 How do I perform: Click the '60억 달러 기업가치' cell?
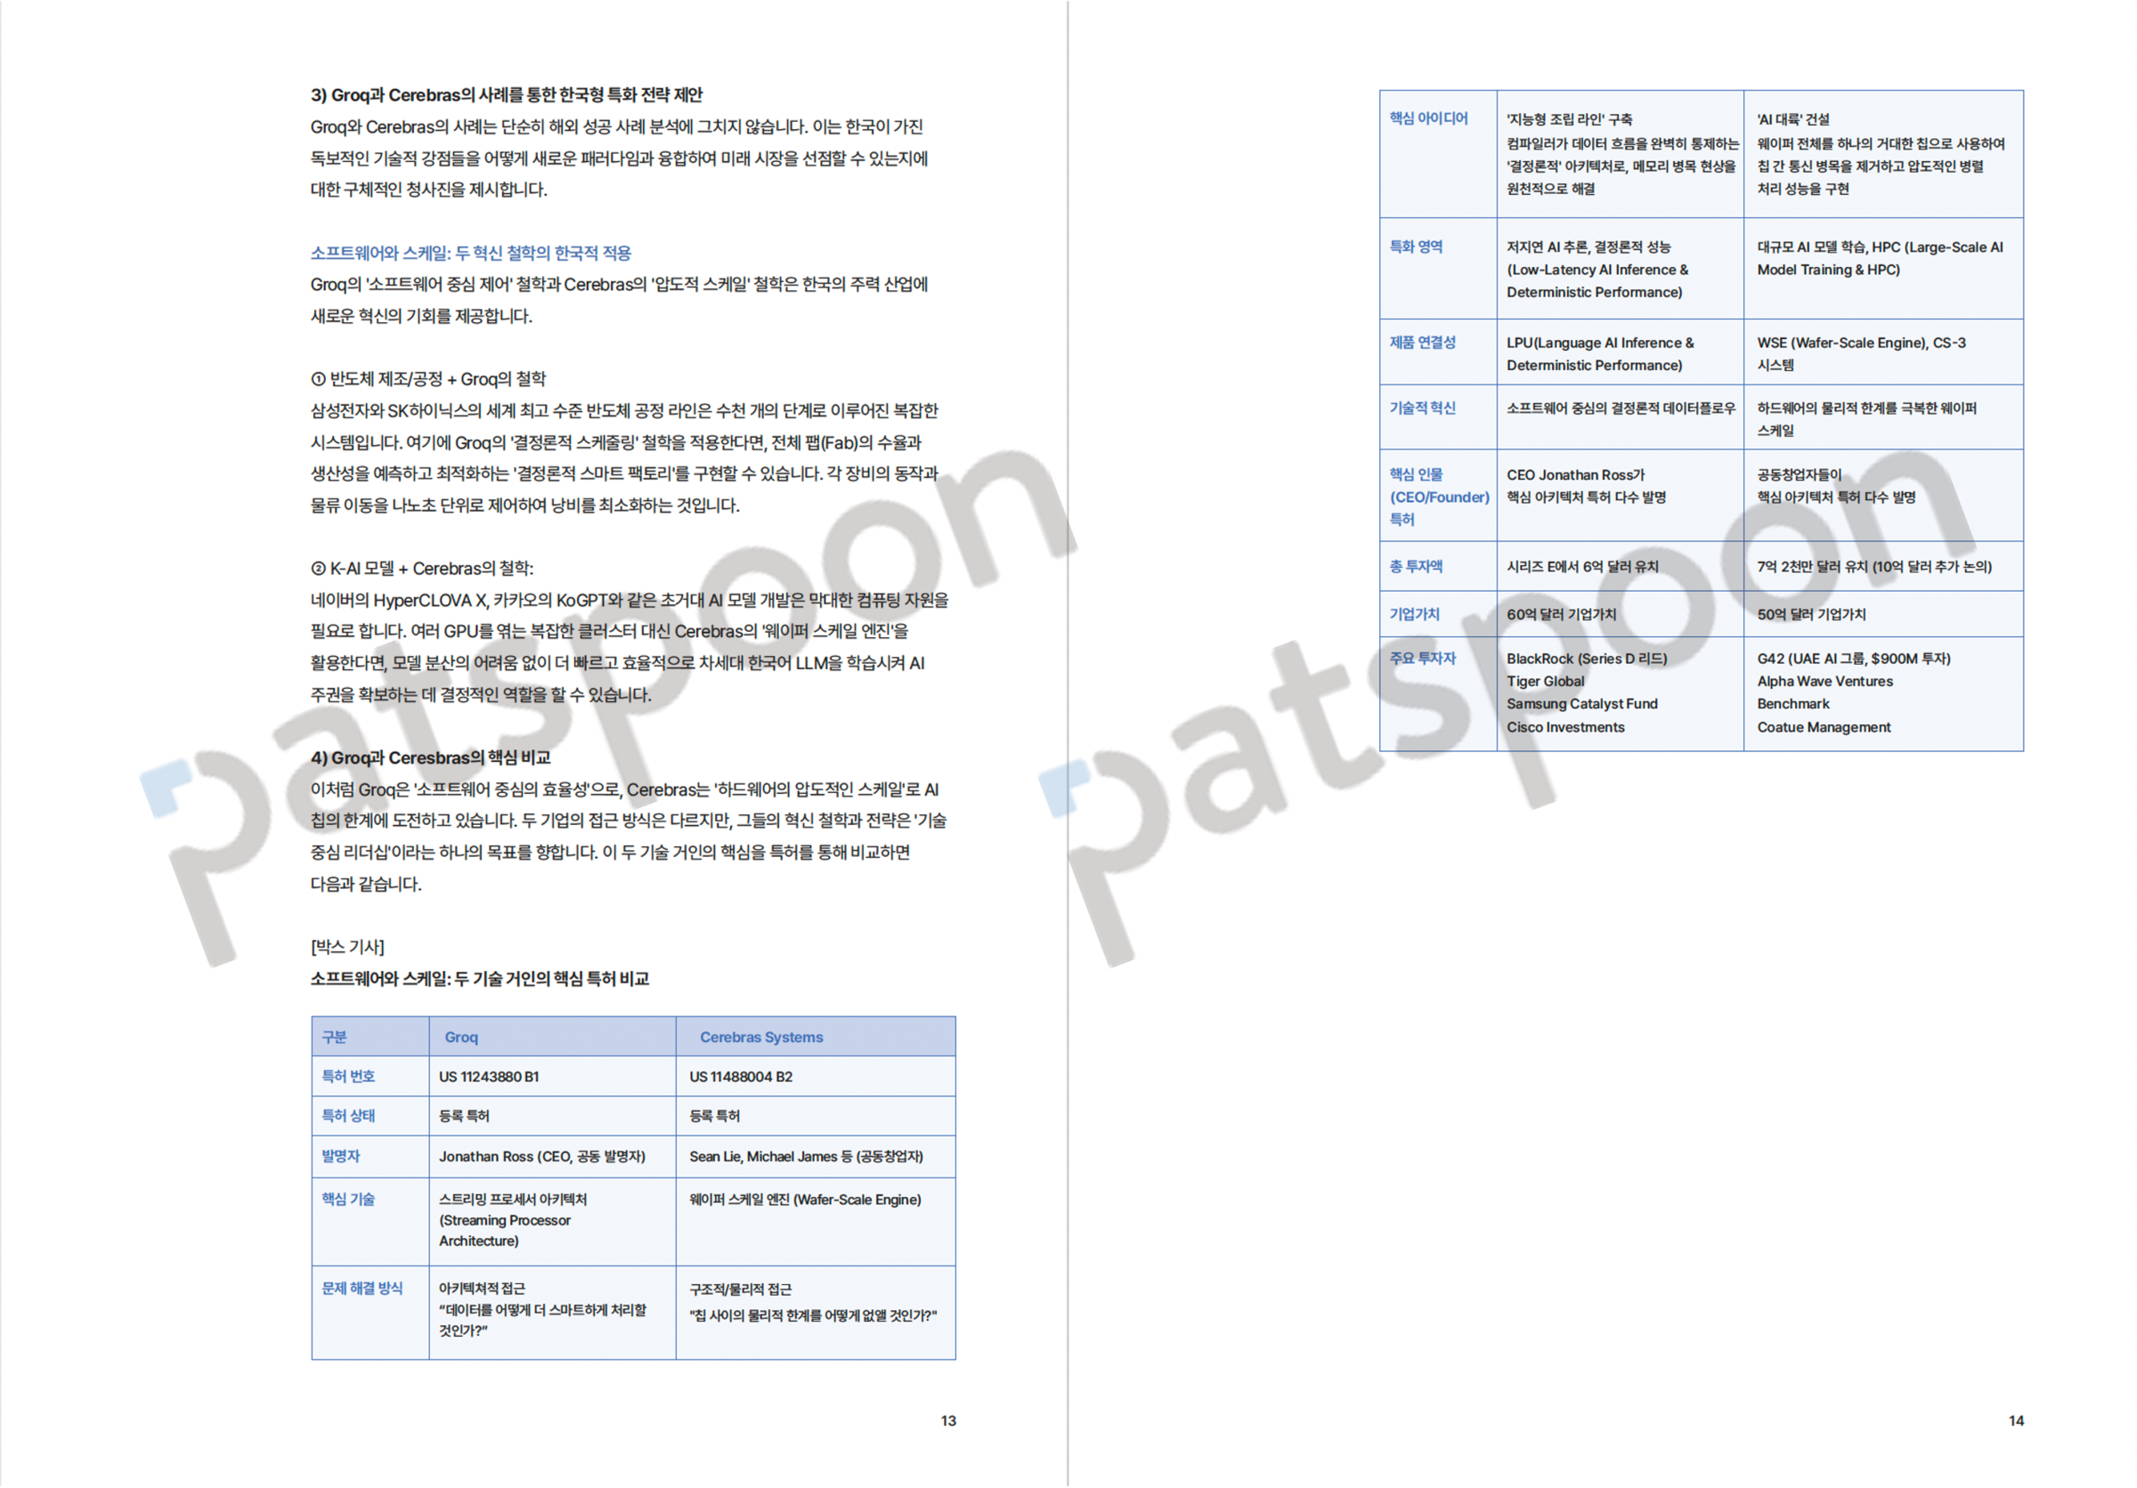pyautogui.click(x=1561, y=614)
